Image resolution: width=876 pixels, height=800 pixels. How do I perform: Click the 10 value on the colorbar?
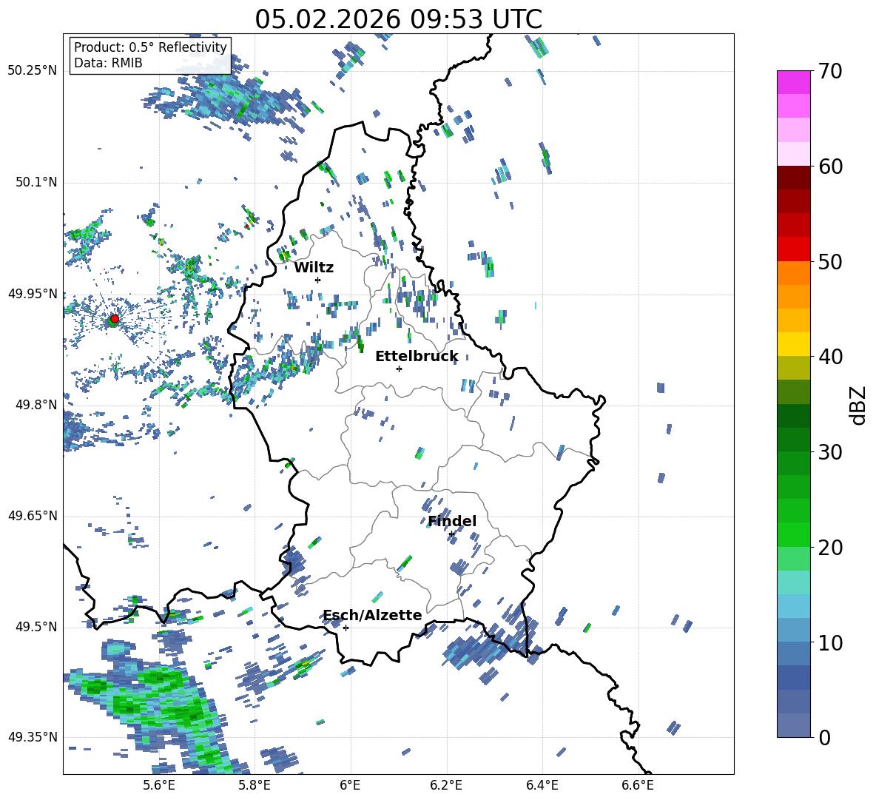(x=829, y=643)
